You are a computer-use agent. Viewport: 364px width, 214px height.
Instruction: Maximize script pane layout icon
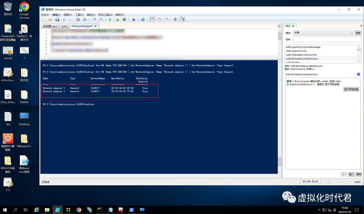(166, 20)
